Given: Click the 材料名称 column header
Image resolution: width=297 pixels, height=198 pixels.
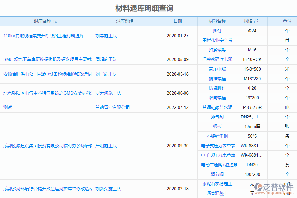Looking at the screenshot, I should [x=217, y=21].
